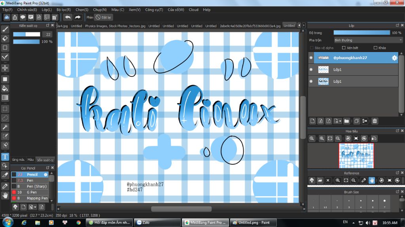Open the Cloud menu

193,10
